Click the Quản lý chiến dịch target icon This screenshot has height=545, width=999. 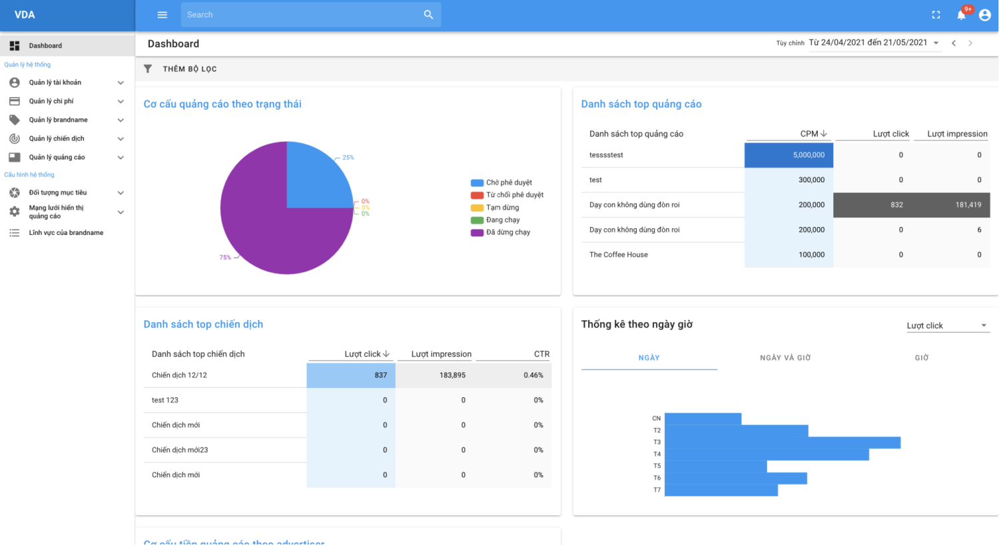coord(15,138)
